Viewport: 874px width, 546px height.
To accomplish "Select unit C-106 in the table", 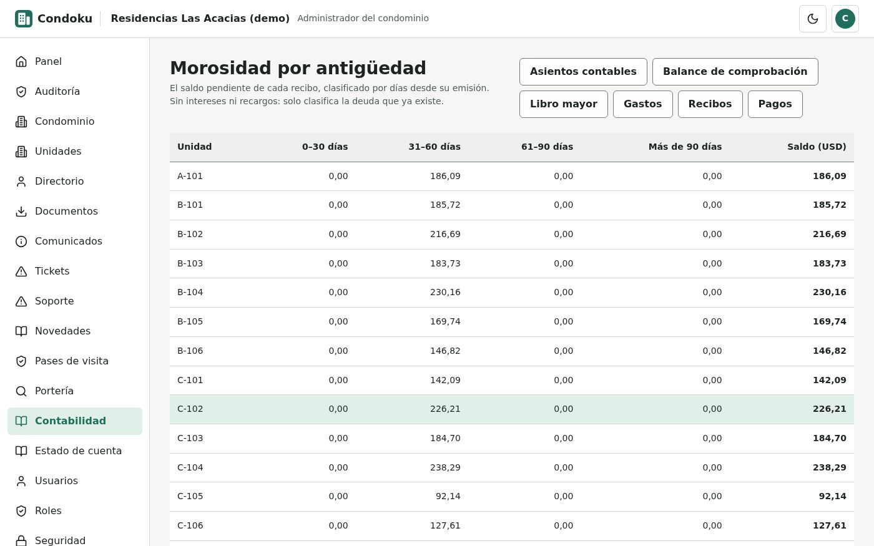I will tap(190, 526).
